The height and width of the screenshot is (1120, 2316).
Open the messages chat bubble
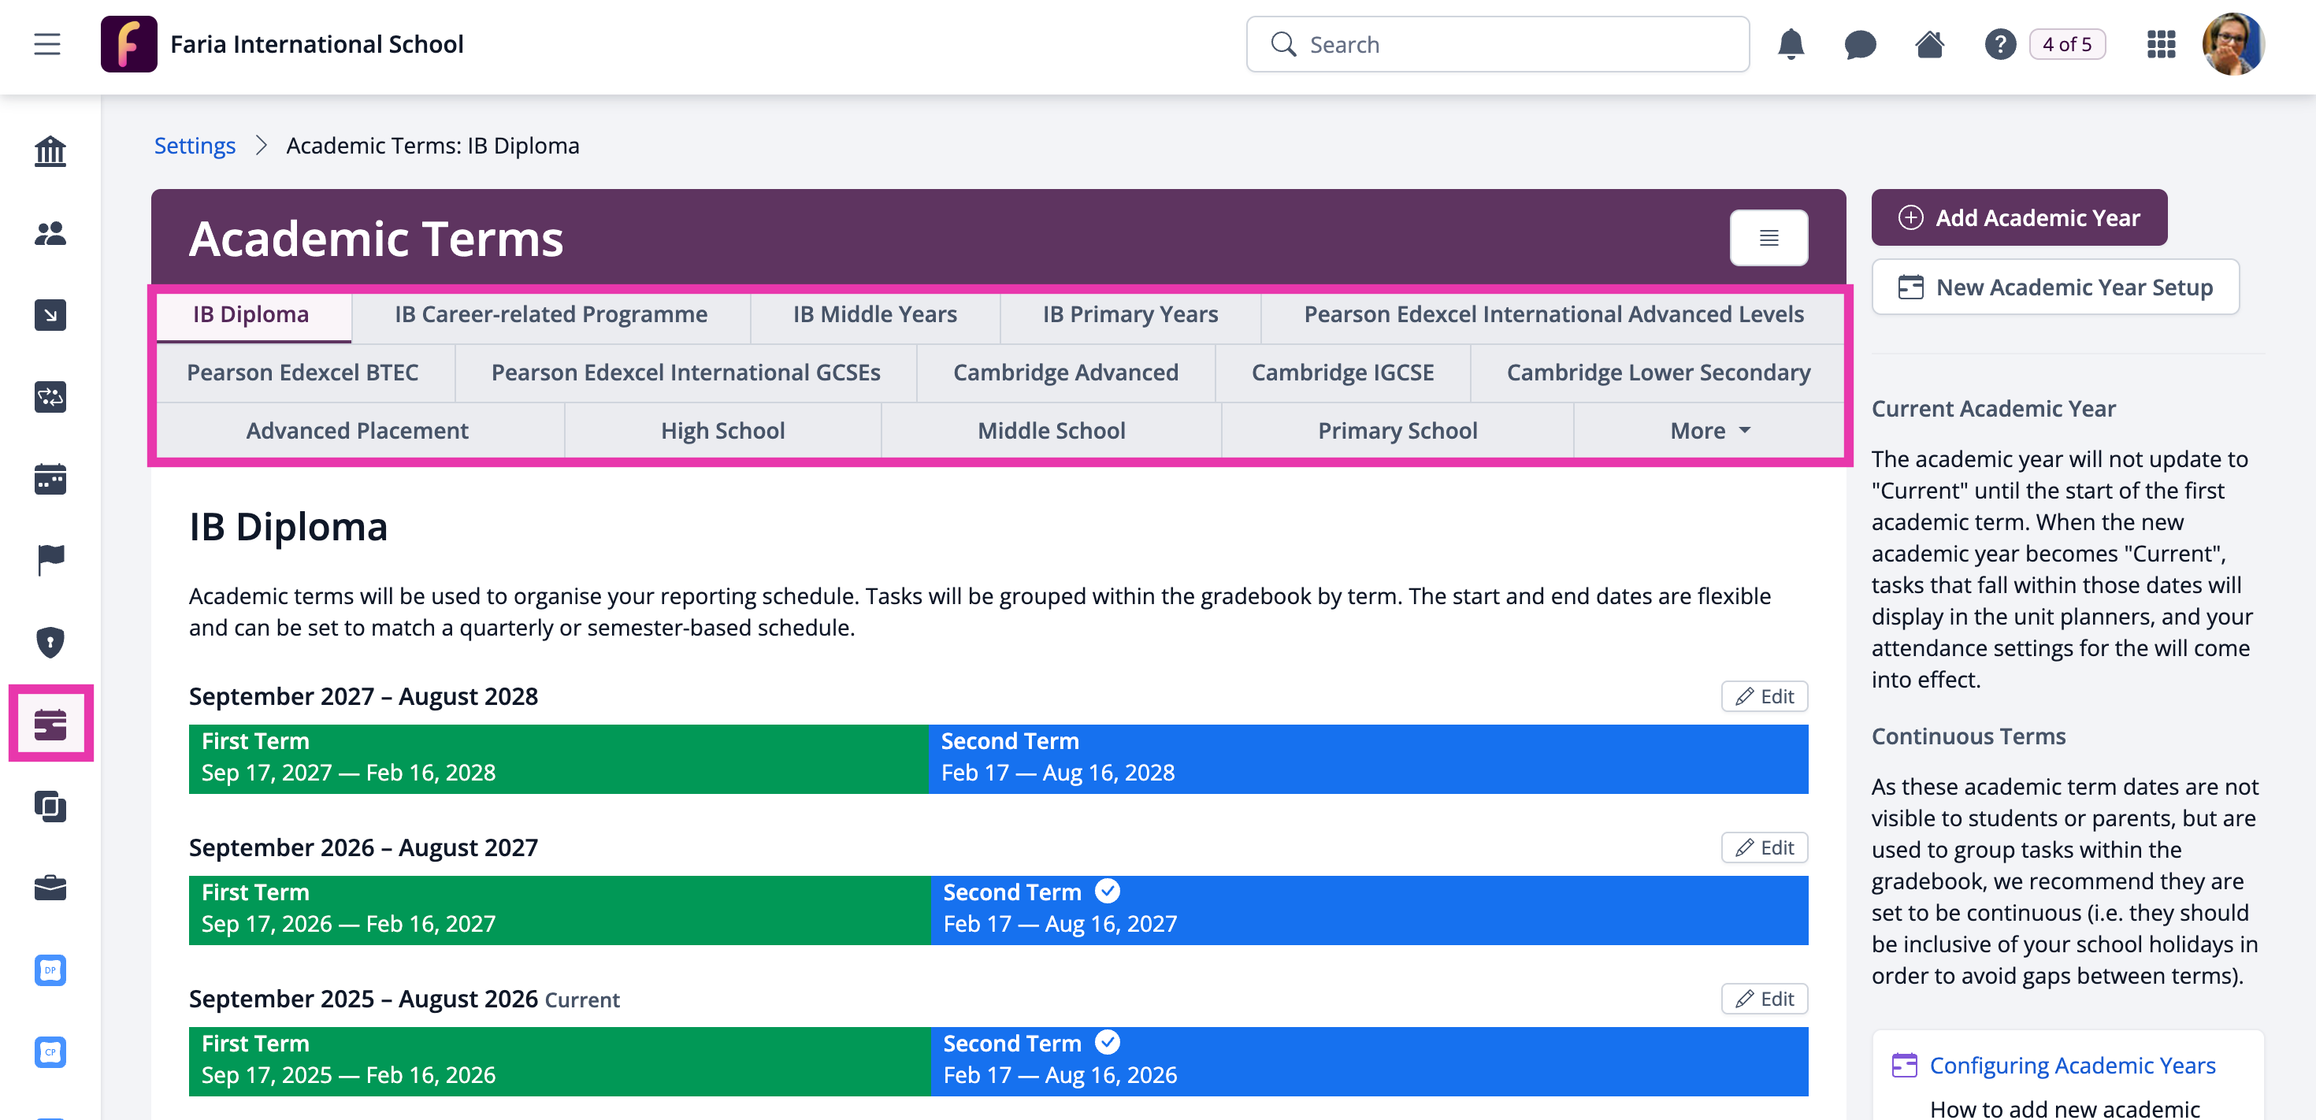[x=1859, y=44]
